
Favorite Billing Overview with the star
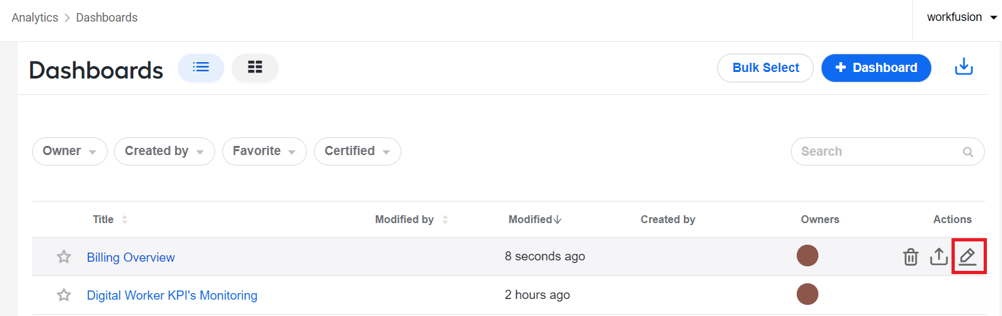click(64, 257)
